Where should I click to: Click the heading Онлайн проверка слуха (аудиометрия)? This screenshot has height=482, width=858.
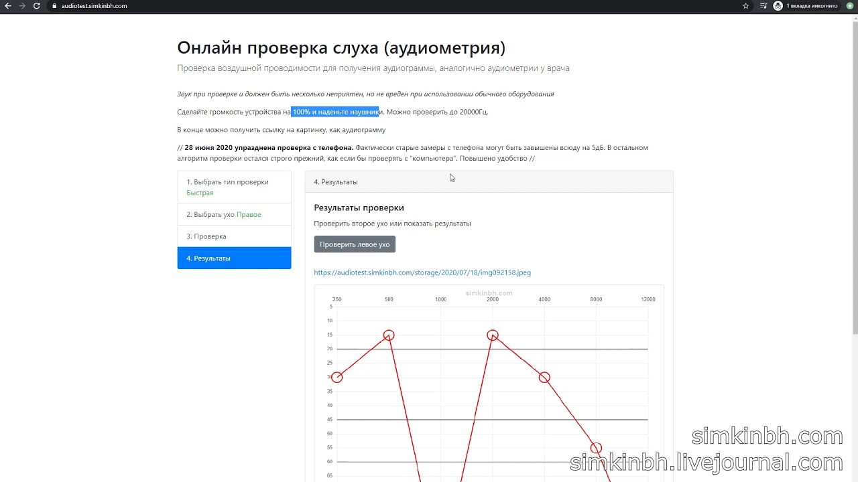[341, 48]
